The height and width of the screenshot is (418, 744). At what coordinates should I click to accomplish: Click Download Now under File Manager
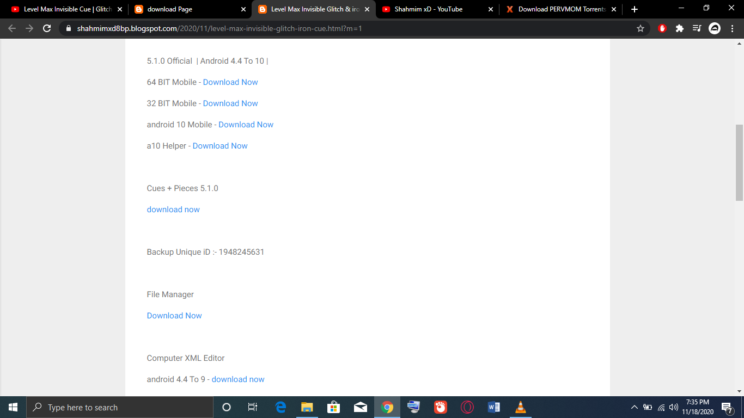pyautogui.click(x=174, y=316)
